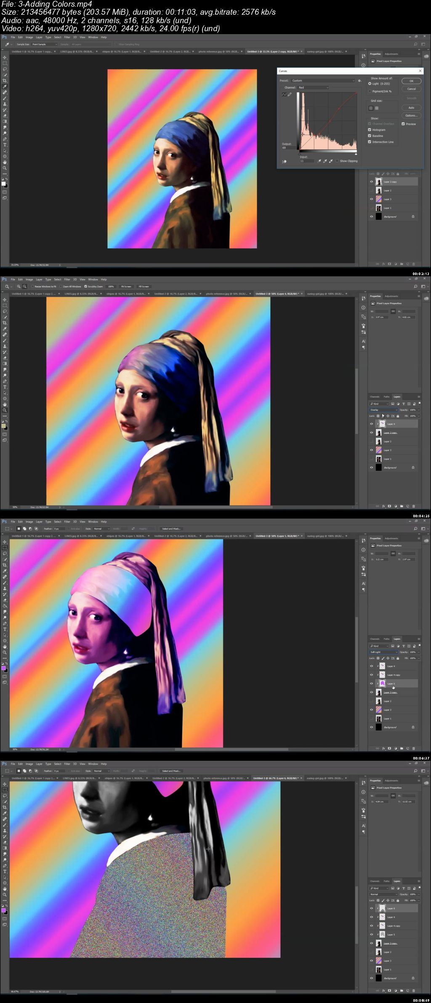Screen dimensions: 431x1003
Task: Open the Fill dropdown arrow in the 00:06:37 frame
Action: pos(418,658)
